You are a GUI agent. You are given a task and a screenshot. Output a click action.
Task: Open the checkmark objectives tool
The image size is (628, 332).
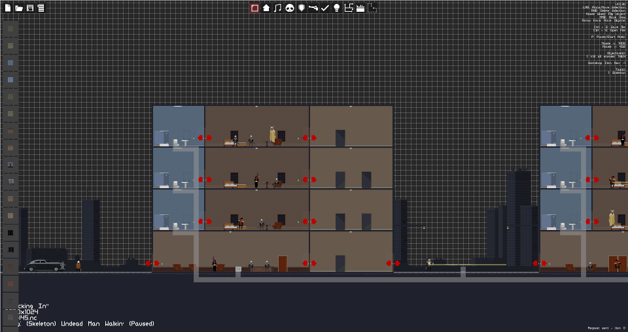[325, 8]
